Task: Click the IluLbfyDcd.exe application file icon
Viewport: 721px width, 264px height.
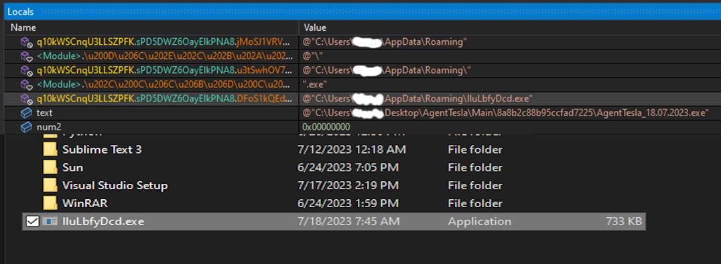Action: pyautogui.click(x=50, y=221)
